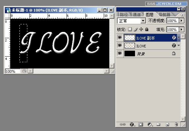189x131 pixels.
Task: Create a new layer group
Action: [x=158, y=124]
